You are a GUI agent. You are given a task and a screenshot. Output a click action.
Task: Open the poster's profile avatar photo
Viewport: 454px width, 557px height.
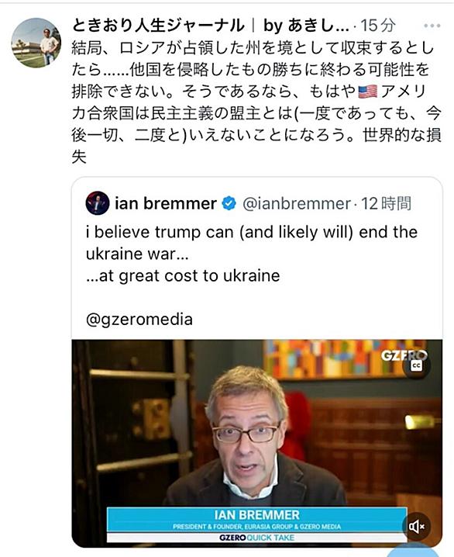[36, 43]
